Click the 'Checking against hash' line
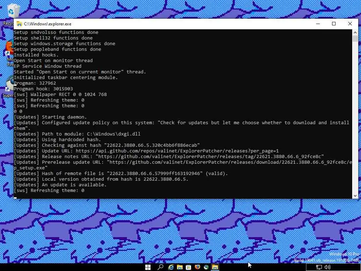The width and height of the screenshot is (361, 271). (x=107, y=145)
